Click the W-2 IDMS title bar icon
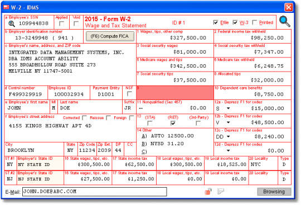The height and width of the screenshot is (205, 301). [x=6, y=7]
